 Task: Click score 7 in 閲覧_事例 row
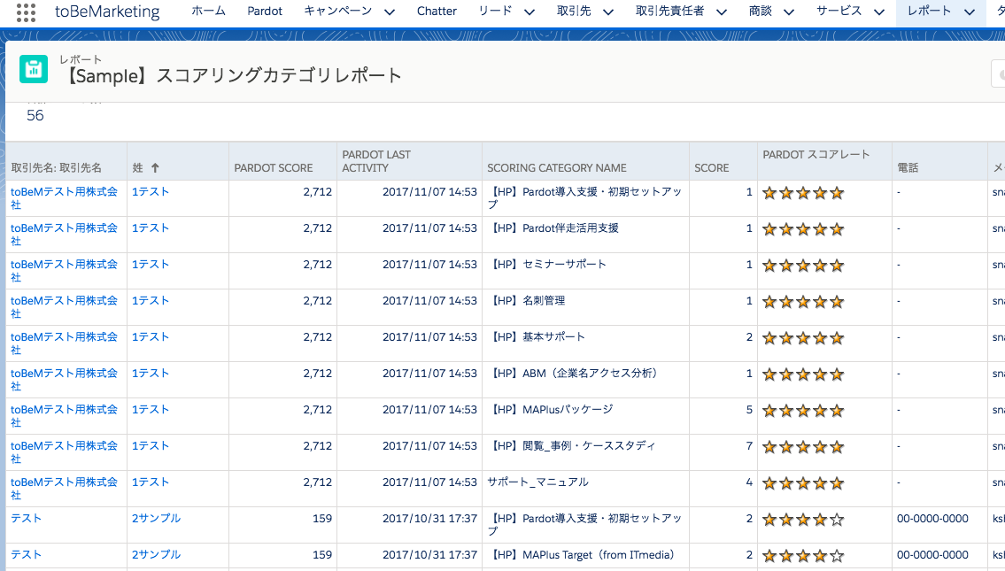point(748,446)
